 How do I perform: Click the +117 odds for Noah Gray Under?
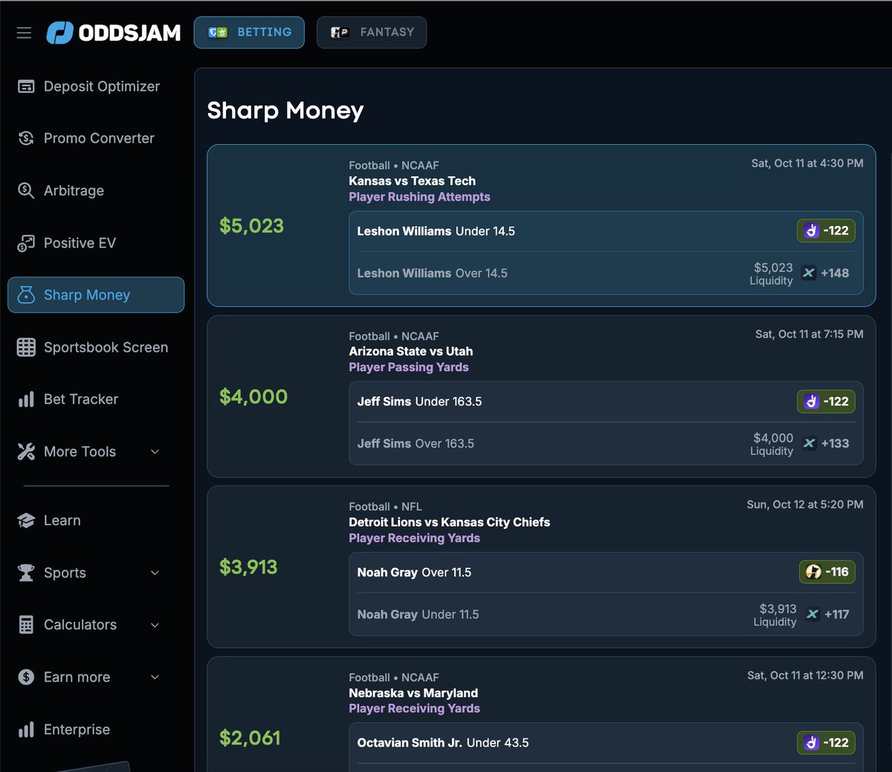pos(836,614)
